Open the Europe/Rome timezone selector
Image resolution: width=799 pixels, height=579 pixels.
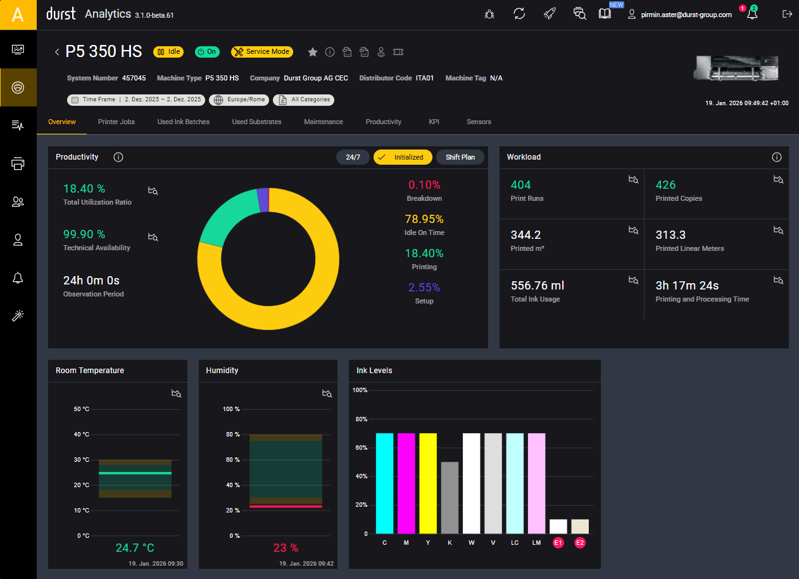240,99
